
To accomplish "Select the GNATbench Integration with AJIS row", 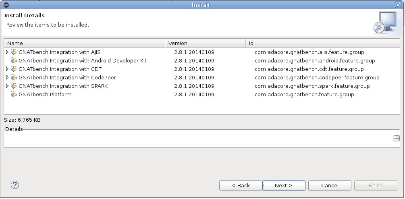I will pyautogui.click(x=202, y=52).
